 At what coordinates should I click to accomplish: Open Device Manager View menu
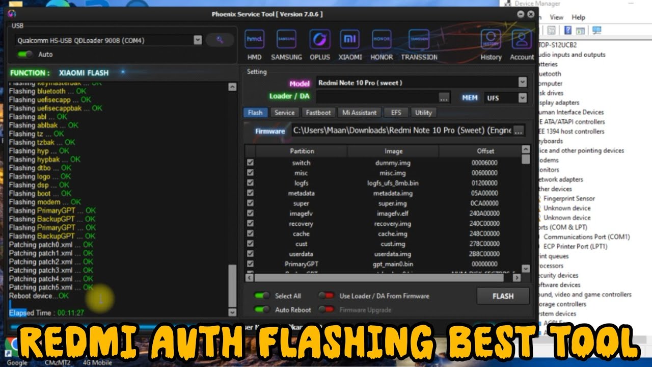tap(556, 17)
